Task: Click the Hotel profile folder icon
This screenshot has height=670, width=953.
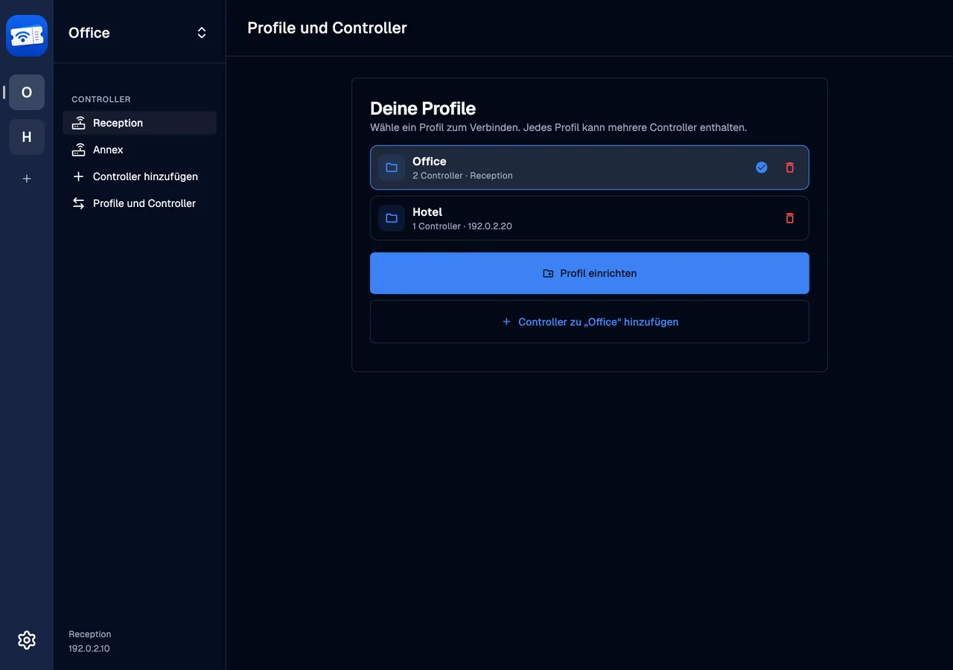Action: point(392,218)
